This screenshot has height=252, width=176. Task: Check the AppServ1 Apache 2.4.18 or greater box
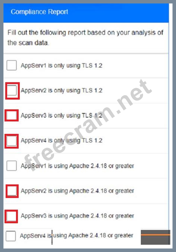coord(11,166)
